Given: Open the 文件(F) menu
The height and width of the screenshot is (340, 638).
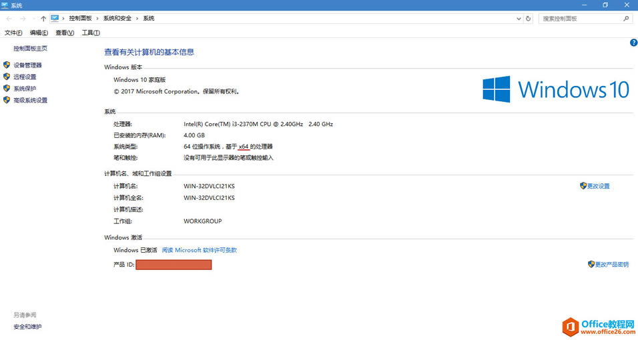Looking at the screenshot, I should [x=13, y=33].
